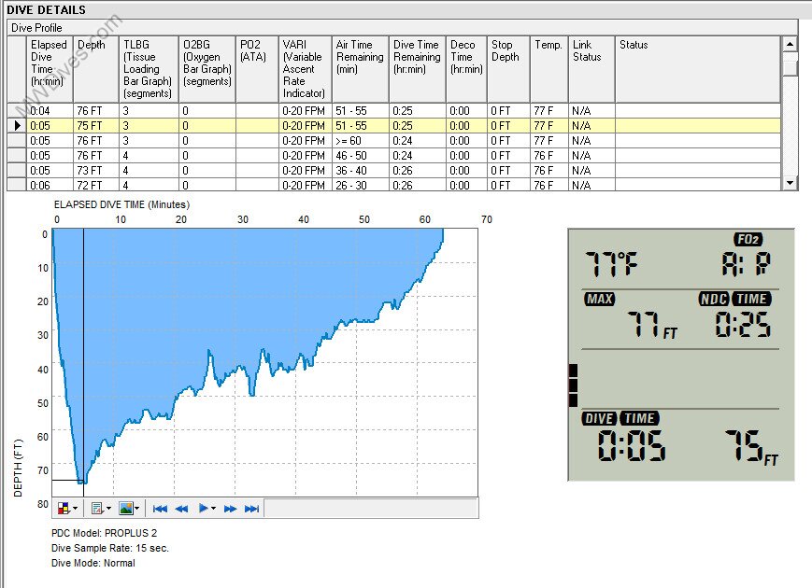Screen dimensions: 812x588
Task: Step forward one dive sample
Action: tap(231, 509)
